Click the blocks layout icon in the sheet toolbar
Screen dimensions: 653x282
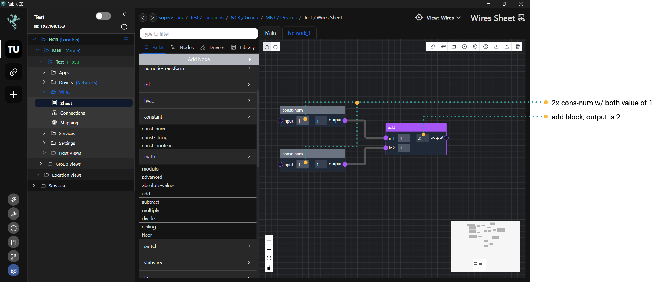point(443,47)
